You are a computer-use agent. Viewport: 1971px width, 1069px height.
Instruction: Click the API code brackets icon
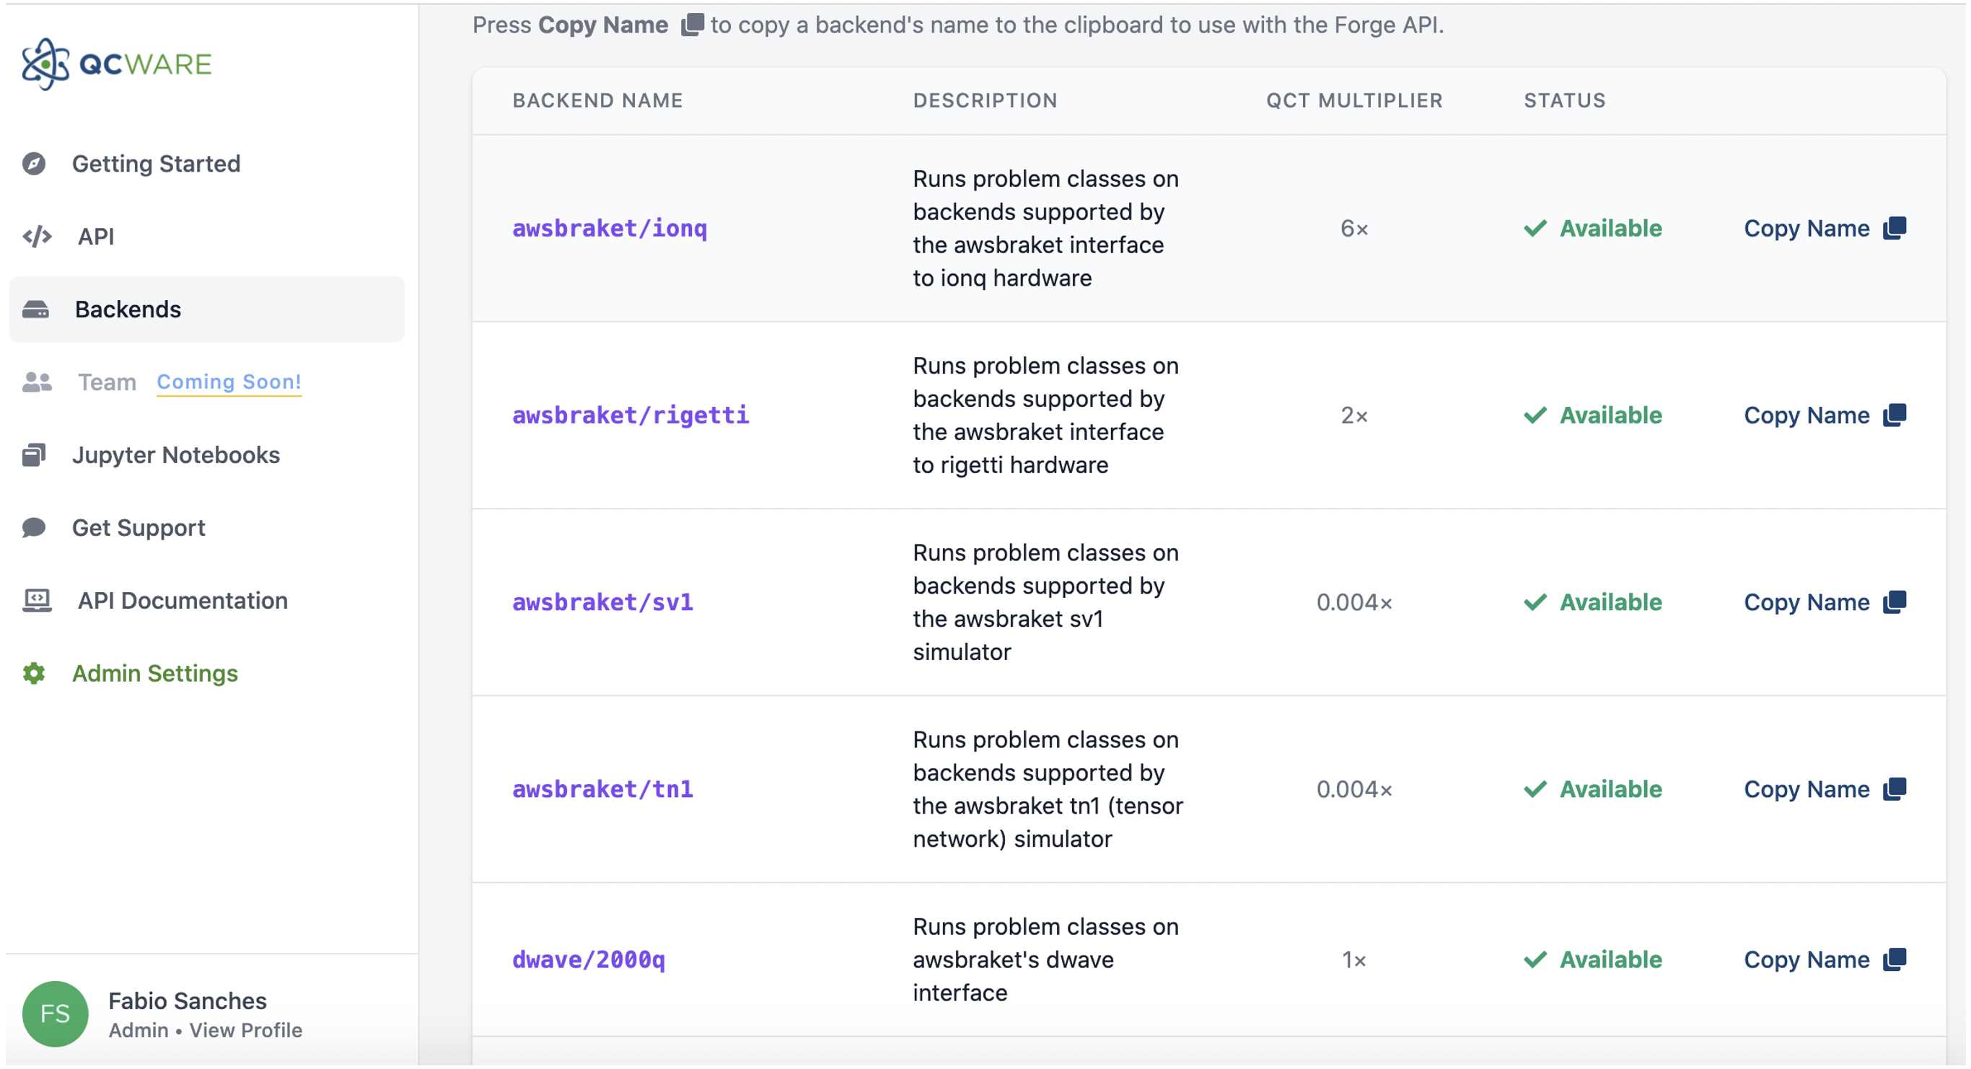(x=37, y=237)
